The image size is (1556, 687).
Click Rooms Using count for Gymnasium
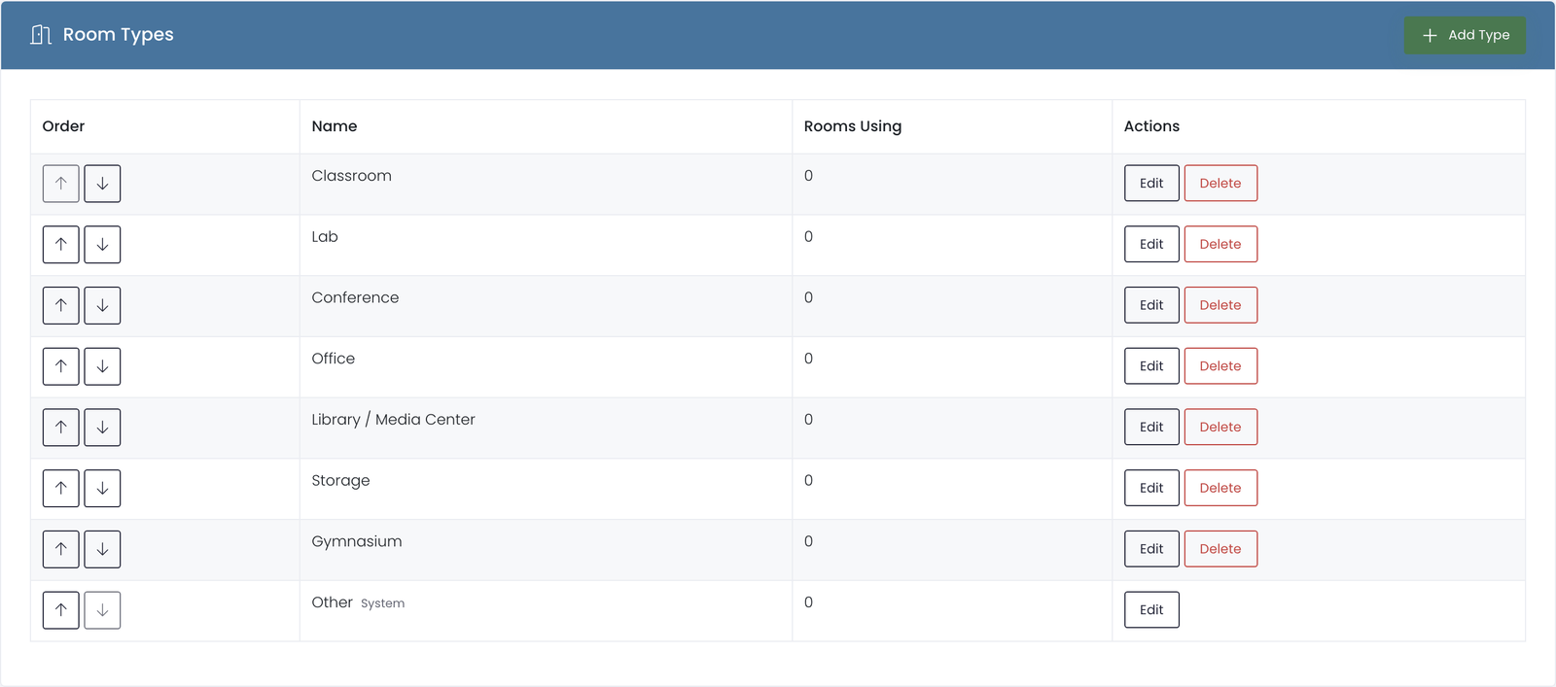808,541
